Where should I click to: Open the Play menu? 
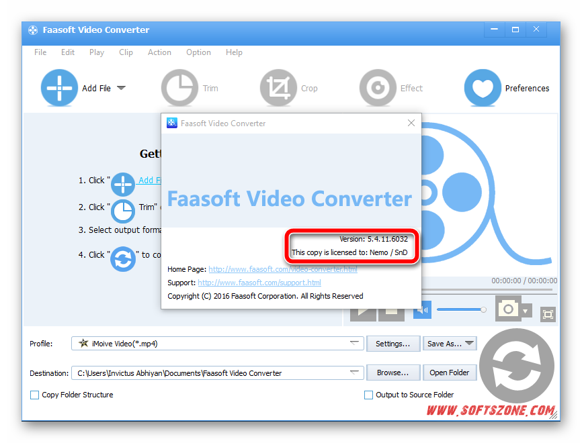coord(97,52)
